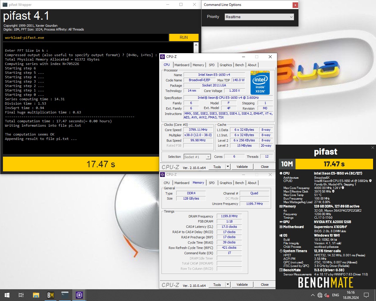Open SPD tab in upper CPU-Z window
Viewport: 376px width, 301px height.
pos(212,65)
